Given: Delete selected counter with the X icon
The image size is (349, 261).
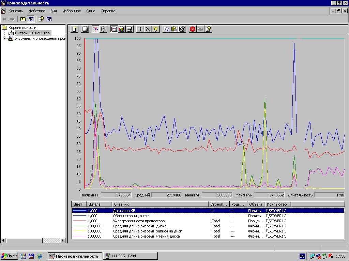Looking at the screenshot, I should point(148,29).
